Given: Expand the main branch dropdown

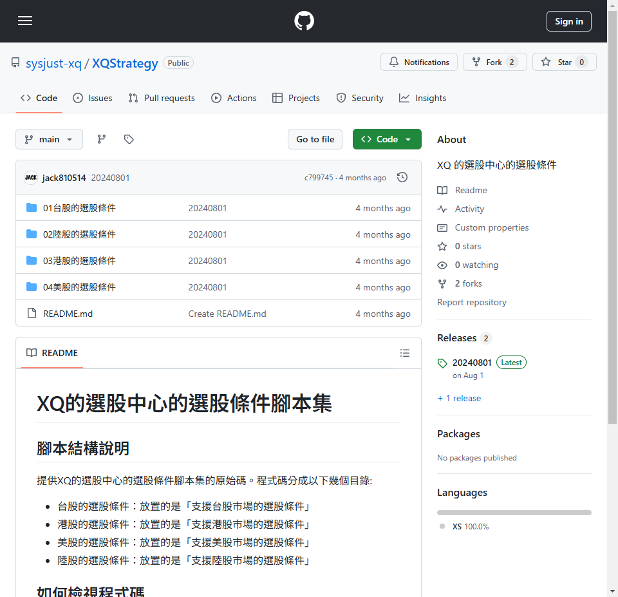Looking at the screenshot, I should coord(49,139).
